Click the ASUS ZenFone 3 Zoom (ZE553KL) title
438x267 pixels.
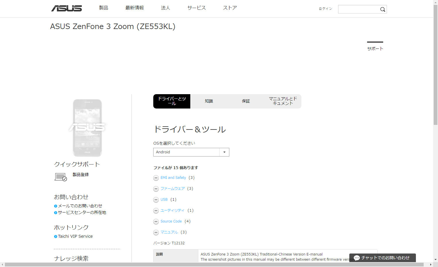click(113, 26)
